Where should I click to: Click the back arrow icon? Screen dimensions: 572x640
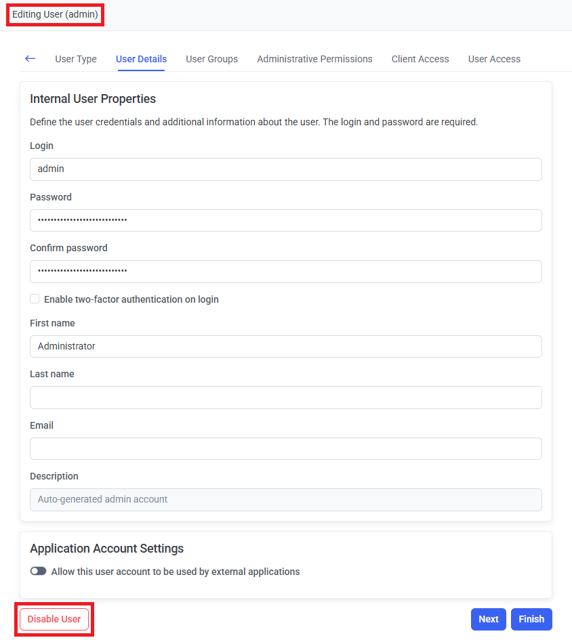tap(30, 59)
